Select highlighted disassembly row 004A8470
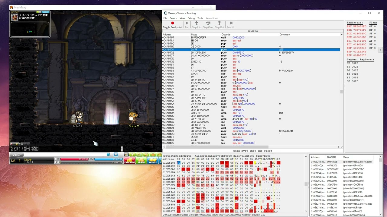 click(251, 49)
